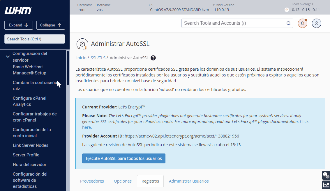Open Configure cPanel Analytics

click(29, 101)
